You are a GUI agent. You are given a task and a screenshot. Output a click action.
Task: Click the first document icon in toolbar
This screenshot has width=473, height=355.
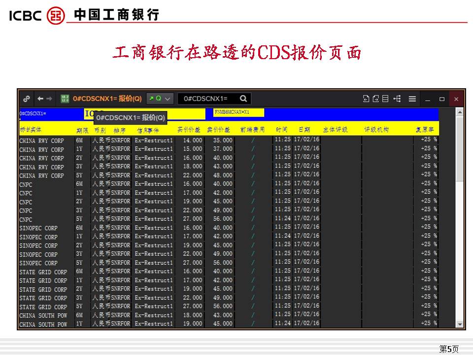(x=366, y=99)
